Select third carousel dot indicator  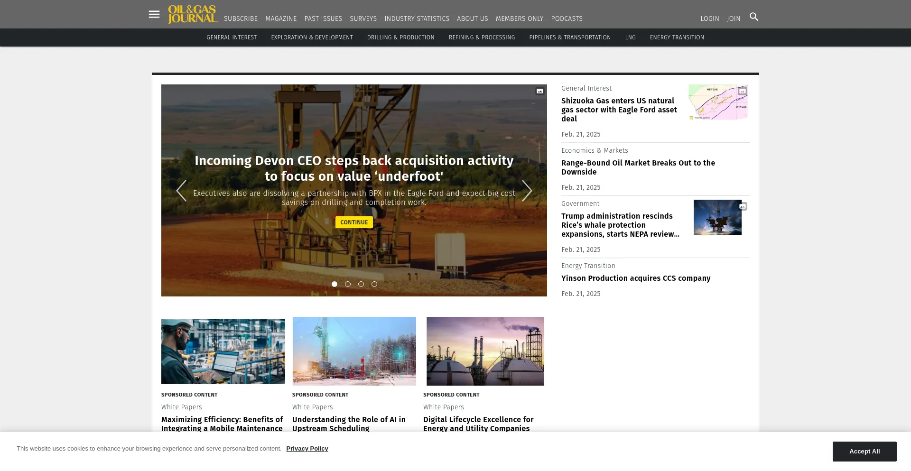(x=361, y=284)
